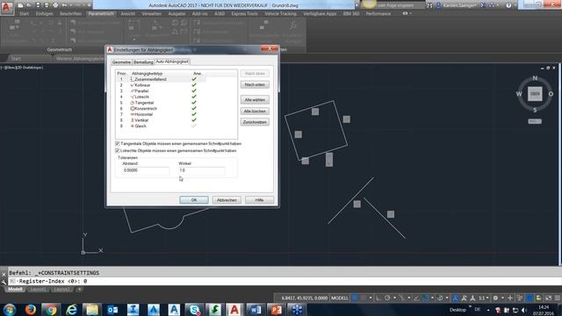The height and width of the screenshot is (316, 562).
Task: Switch to the Geometrie tab in dialog
Action: coord(121,62)
